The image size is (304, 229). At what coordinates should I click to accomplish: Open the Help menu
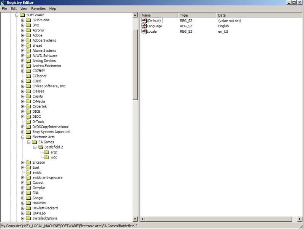pos(52,8)
